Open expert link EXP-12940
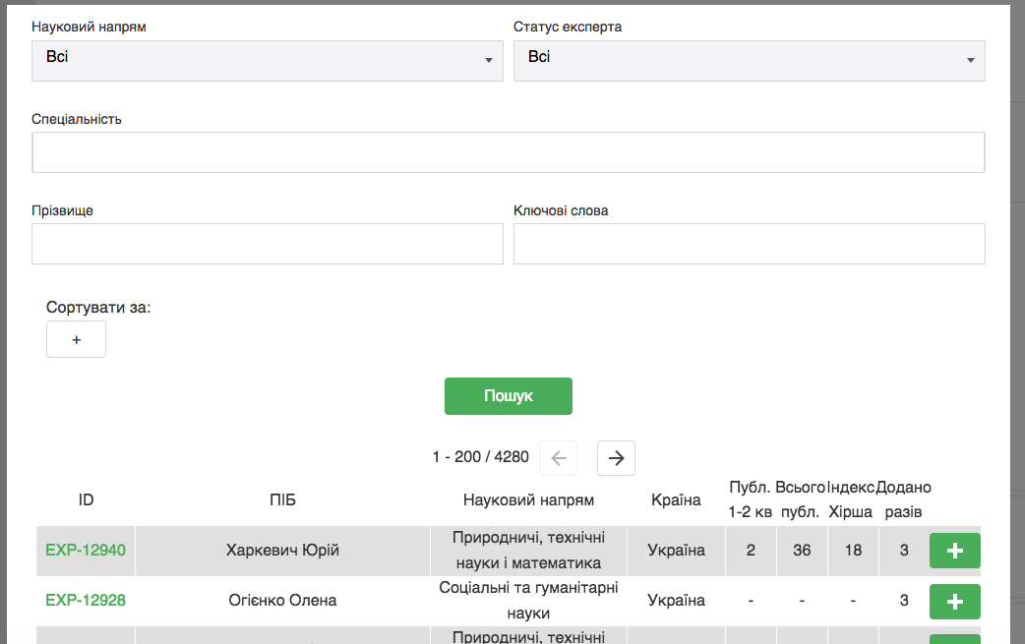Viewport: 1025px width, 644px height. pyautogui.click(x=86, y=551)
